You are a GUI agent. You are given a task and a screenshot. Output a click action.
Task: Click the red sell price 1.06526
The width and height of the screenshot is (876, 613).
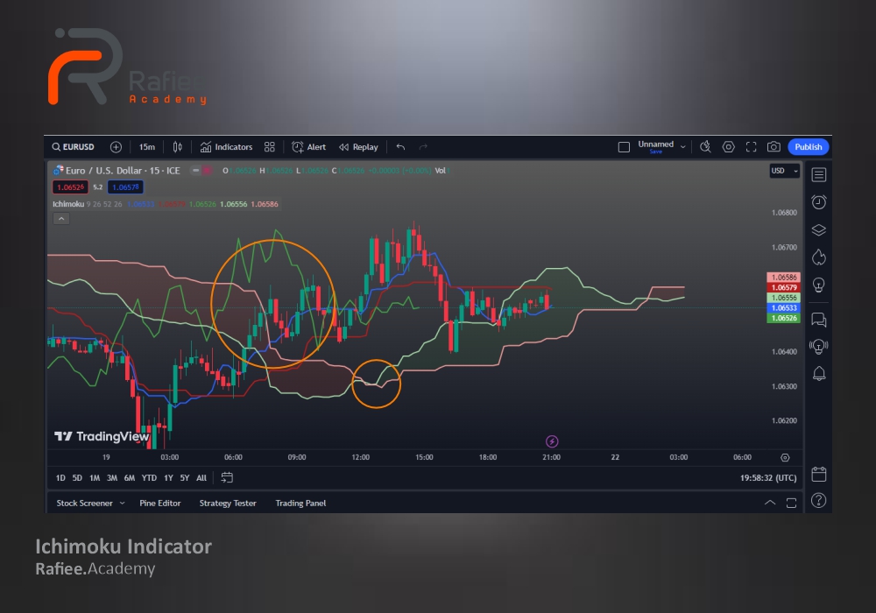point(70,187)
